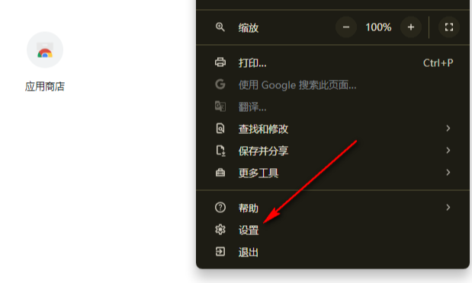
Task: Open the 查找和修改 submenu
Action: pos(333,129)
